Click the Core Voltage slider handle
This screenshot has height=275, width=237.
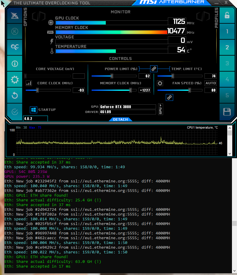[x=25, y=76]
